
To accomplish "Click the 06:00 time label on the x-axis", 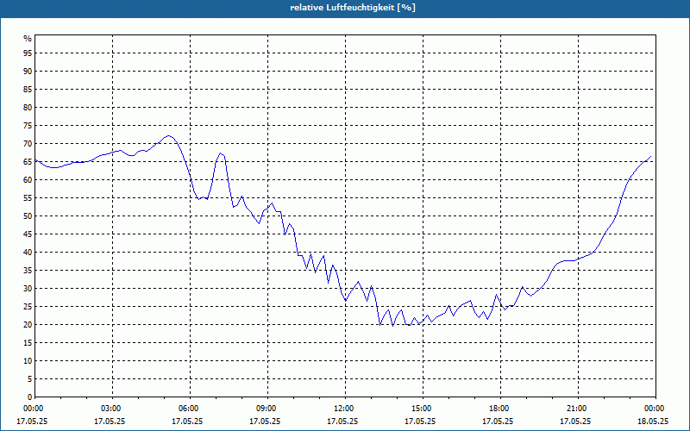I will click(190, 409).
